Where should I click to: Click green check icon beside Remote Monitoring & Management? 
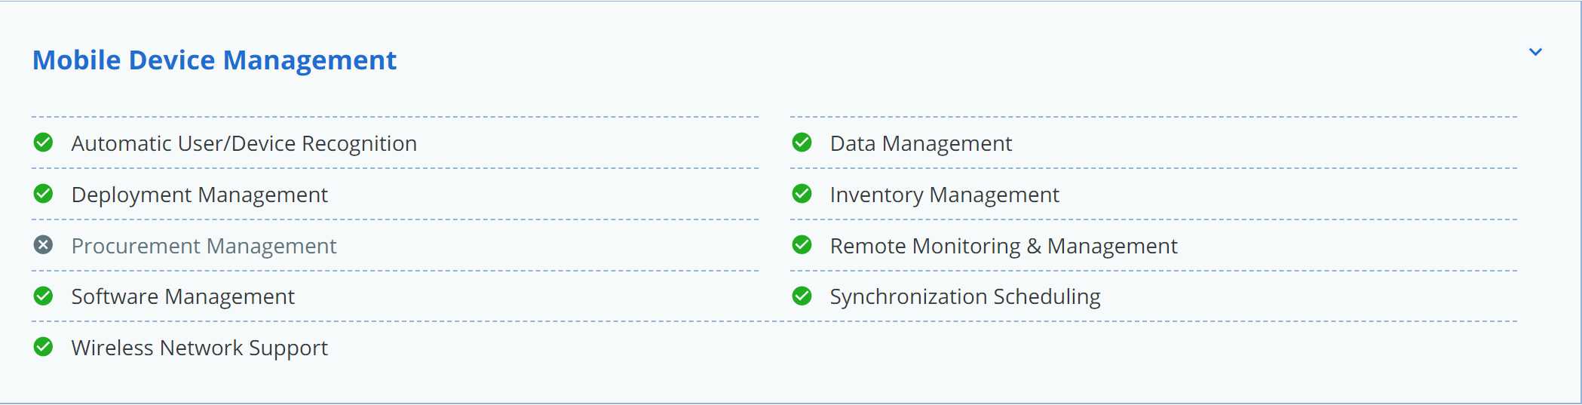pos(802,245)
